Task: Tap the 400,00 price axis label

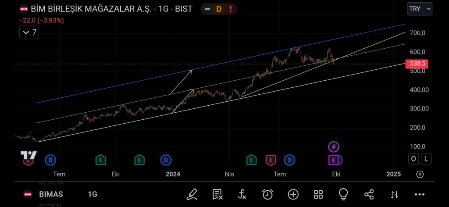Action: [x=419, y=90]
